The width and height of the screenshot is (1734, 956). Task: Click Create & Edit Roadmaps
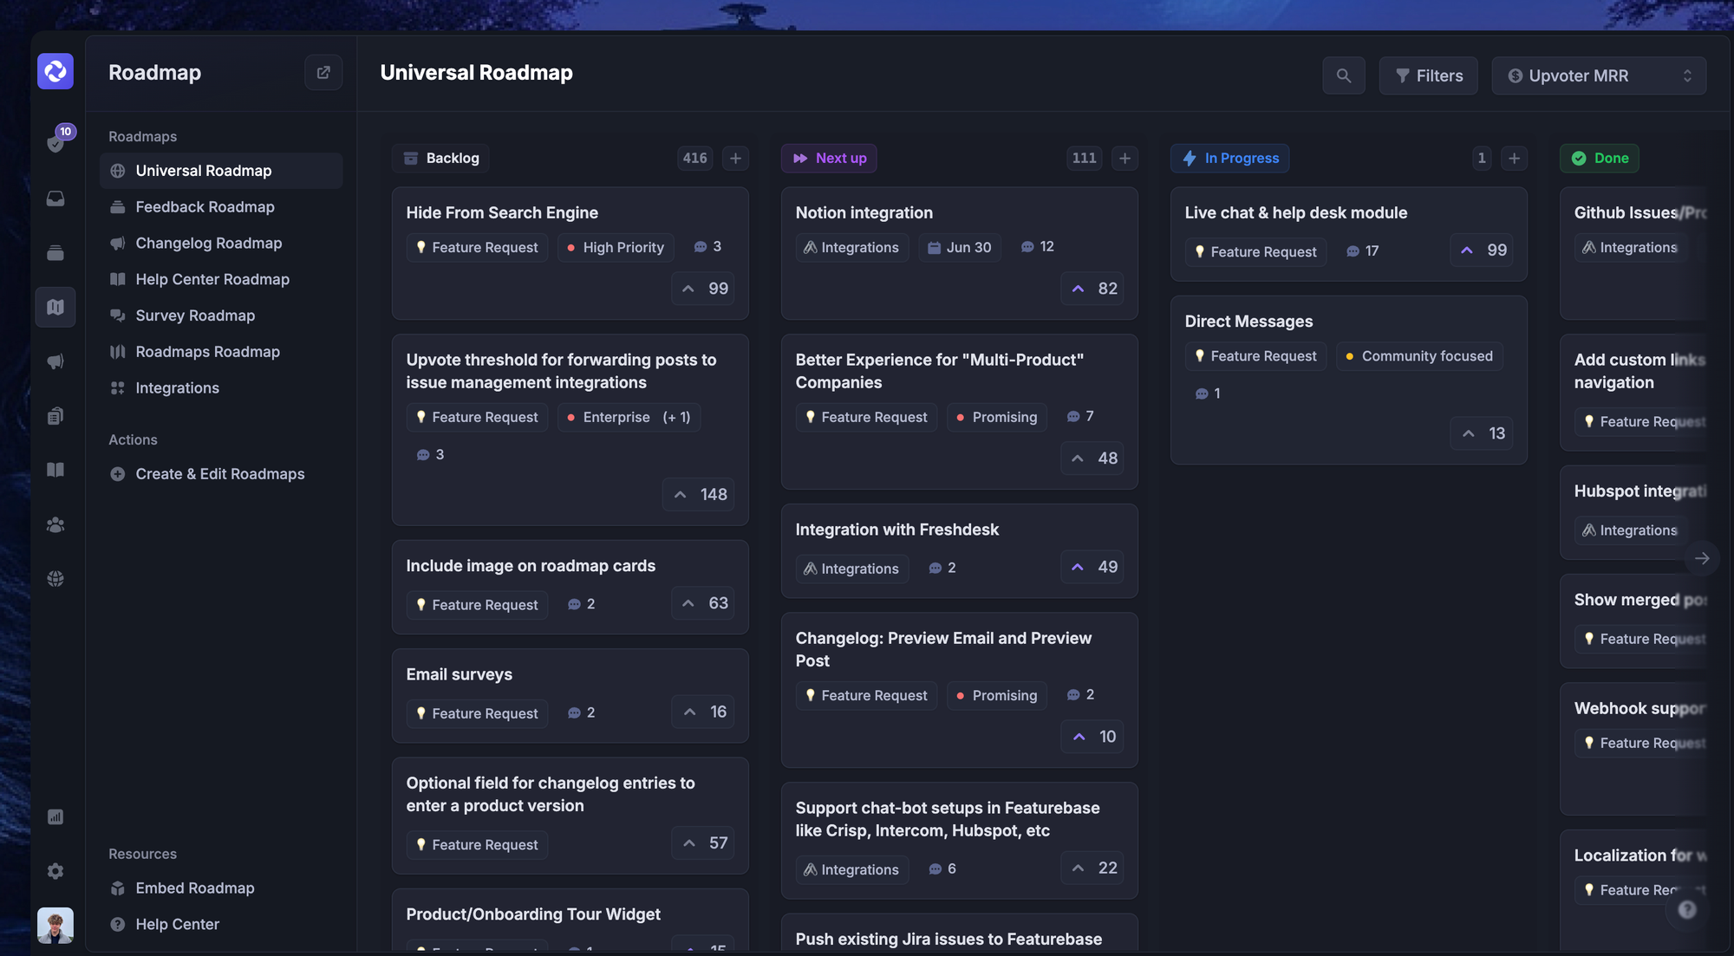pyautogui.click(x=218, y=474)
